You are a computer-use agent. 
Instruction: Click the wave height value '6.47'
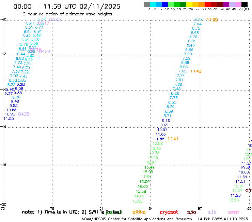(x=30, y=23)
